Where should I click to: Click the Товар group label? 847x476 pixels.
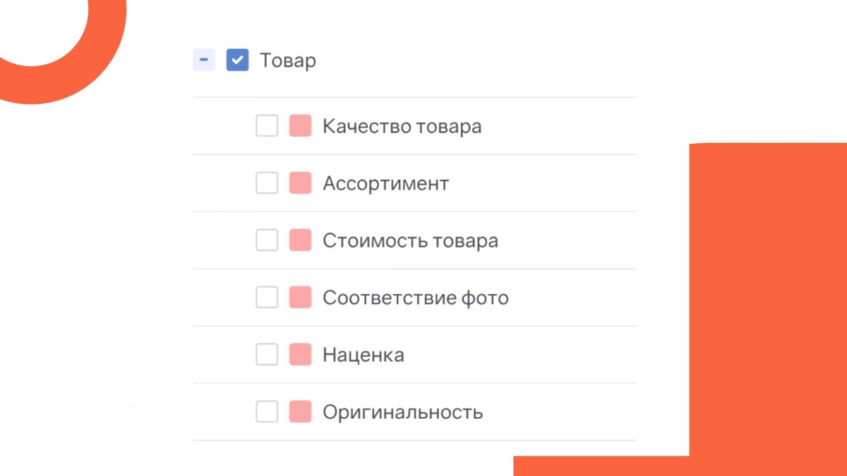click(x=287, y=60)
